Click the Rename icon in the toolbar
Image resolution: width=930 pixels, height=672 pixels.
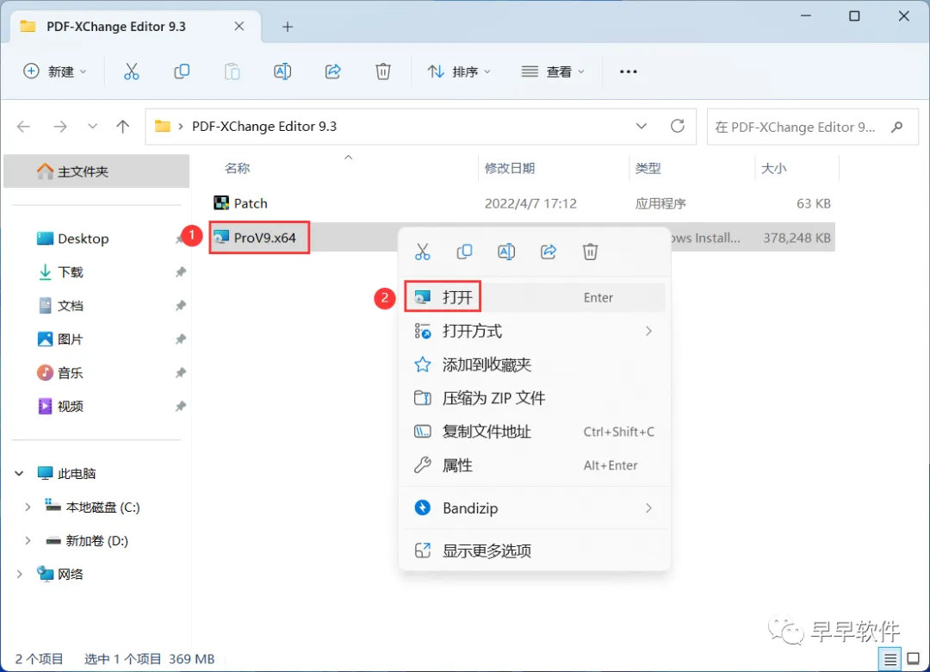coord(282,72)
